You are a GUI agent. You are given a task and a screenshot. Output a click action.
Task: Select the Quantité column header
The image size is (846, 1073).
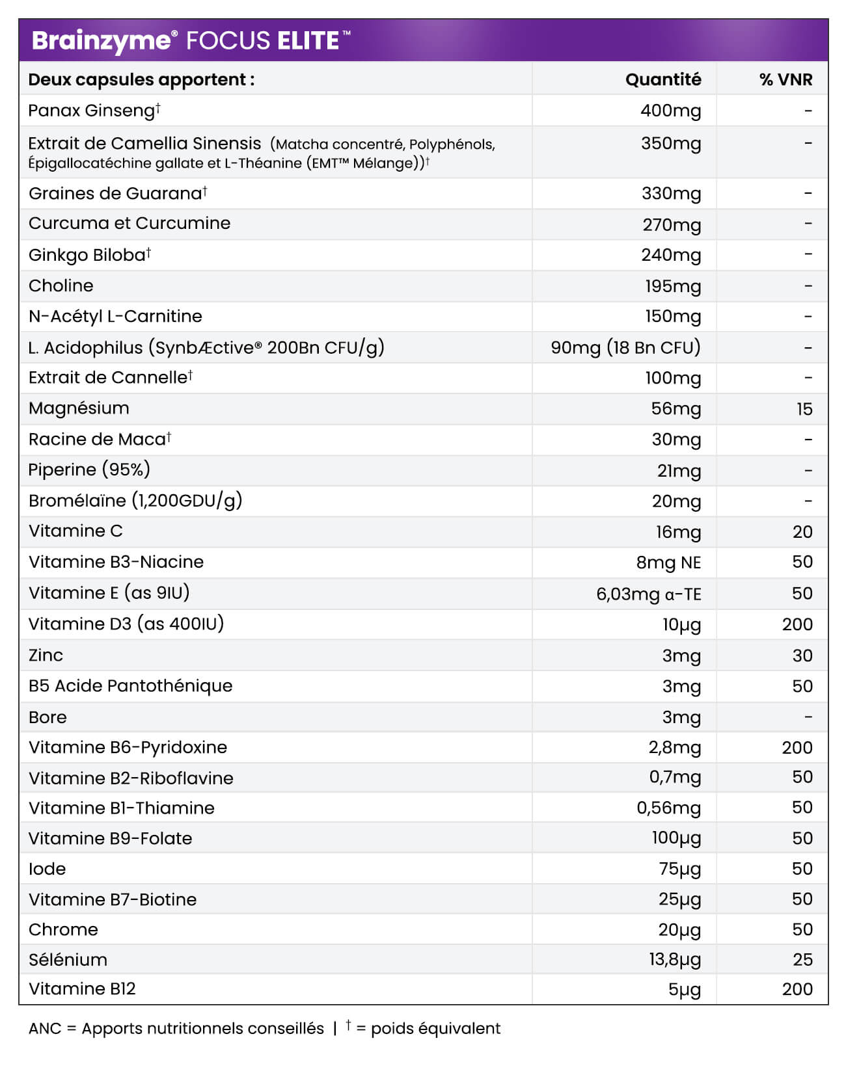click(x=662, y=79)
